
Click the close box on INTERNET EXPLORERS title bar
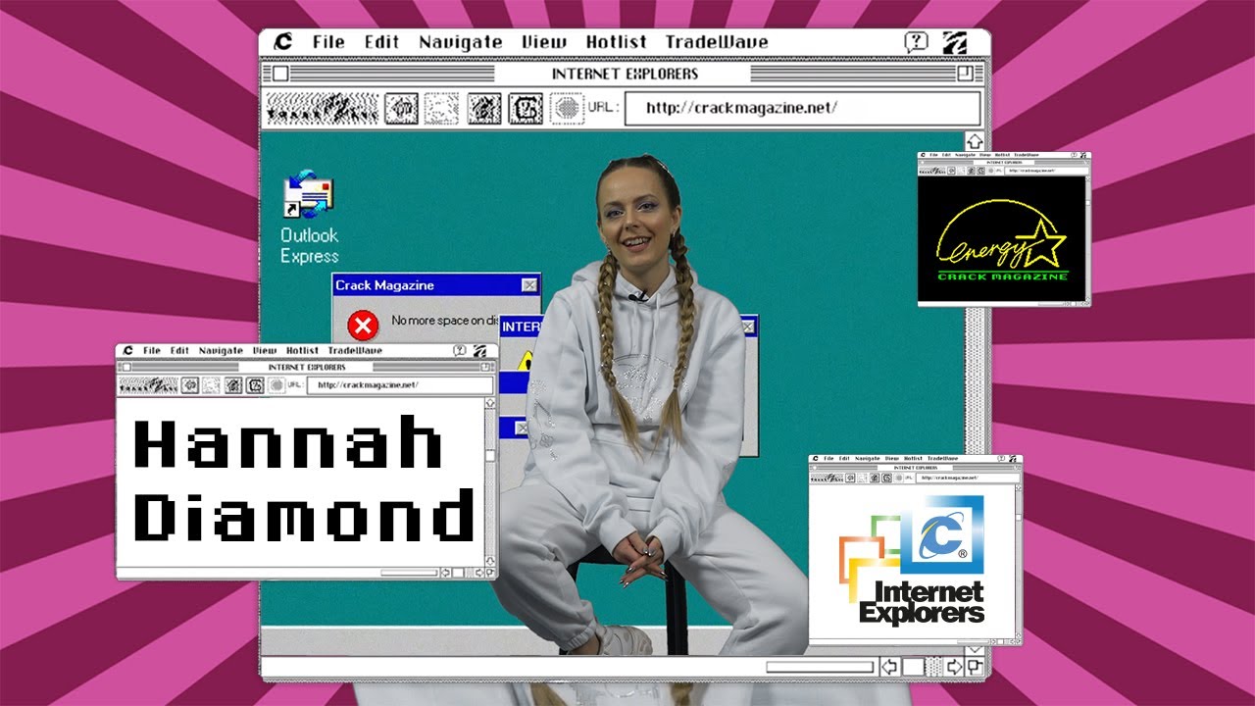[x=280, y=74]
